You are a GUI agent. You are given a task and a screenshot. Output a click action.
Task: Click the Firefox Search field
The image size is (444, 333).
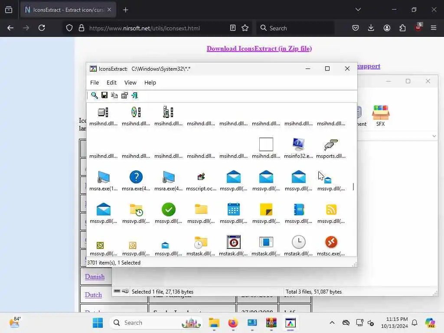(x=295, y=28)
